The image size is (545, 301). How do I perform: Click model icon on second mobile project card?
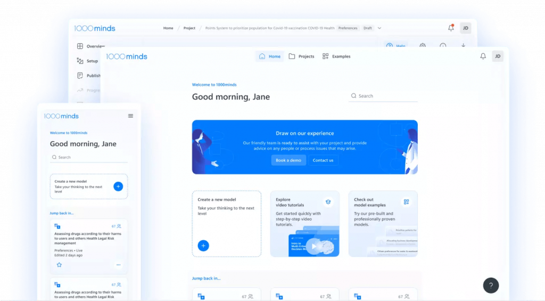[x=57, y=284]
